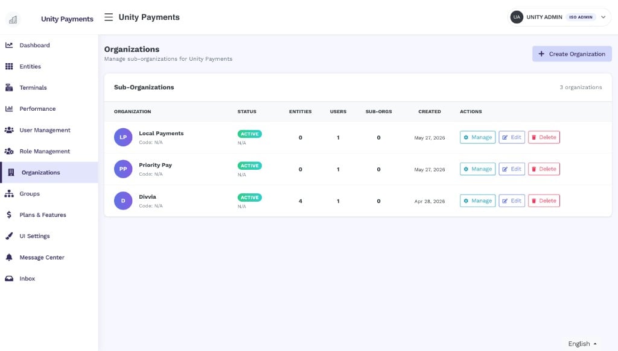The height and width of the screenshot is (351, 618).
Task: Click the UA user avatar
Action: tap(517, 17)
